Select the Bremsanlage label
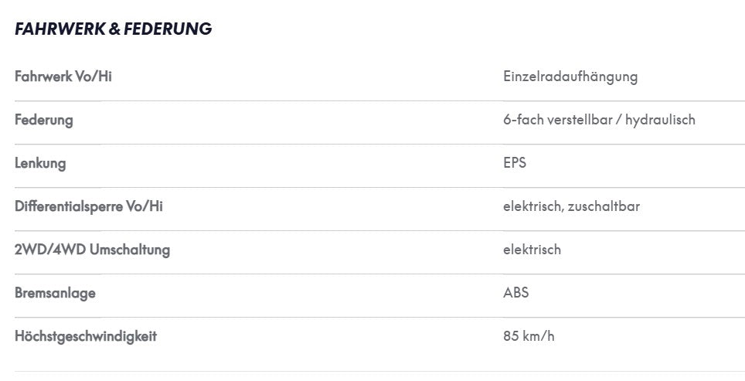745x381 pixels. tap(55, 293)
